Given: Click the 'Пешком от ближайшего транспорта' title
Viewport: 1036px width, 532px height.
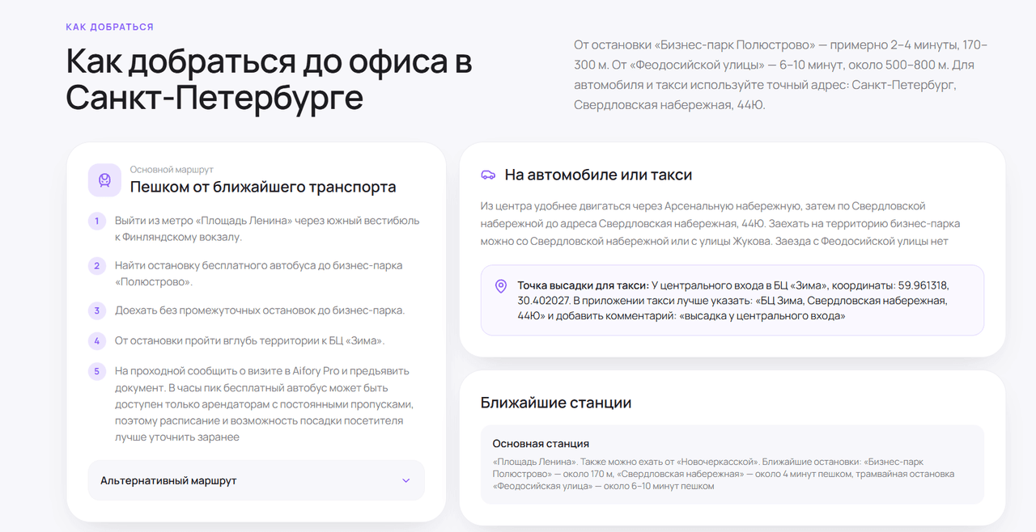Looking at the screenshot, I should [263, 188].
